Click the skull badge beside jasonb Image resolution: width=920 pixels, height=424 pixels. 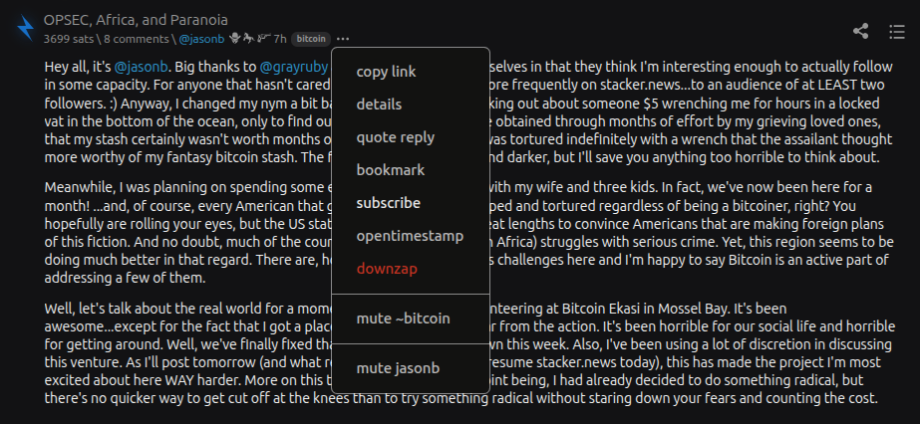233,39
